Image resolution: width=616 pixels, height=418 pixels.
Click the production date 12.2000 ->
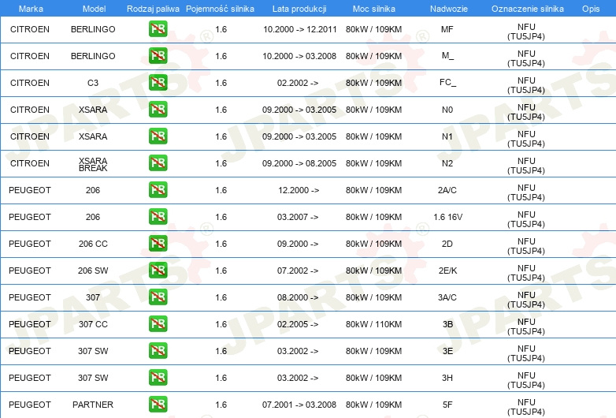pos(299,190)
